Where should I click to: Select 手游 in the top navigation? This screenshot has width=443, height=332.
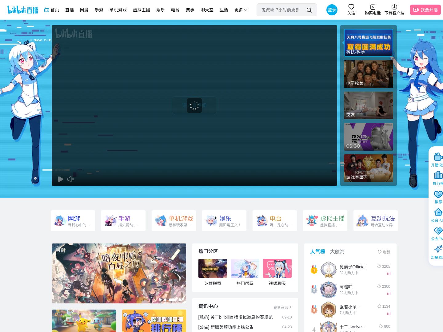(x=99, y=10)
